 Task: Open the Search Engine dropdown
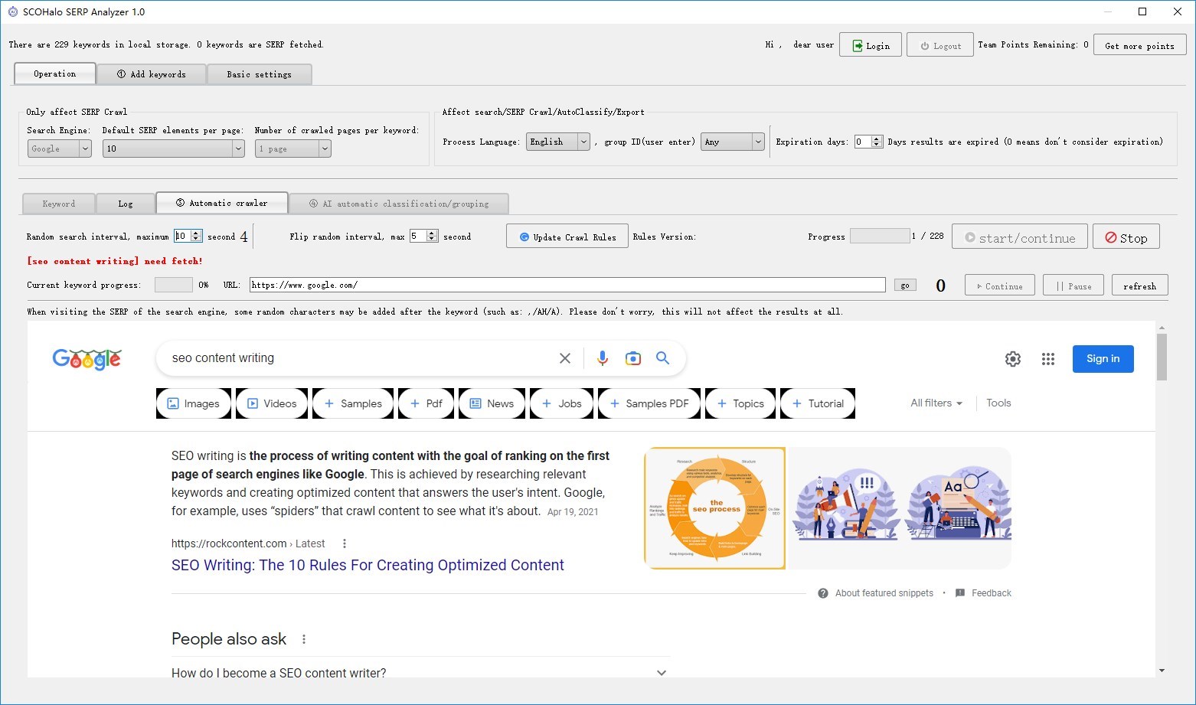pyautogui.click(x=60, y=149)
